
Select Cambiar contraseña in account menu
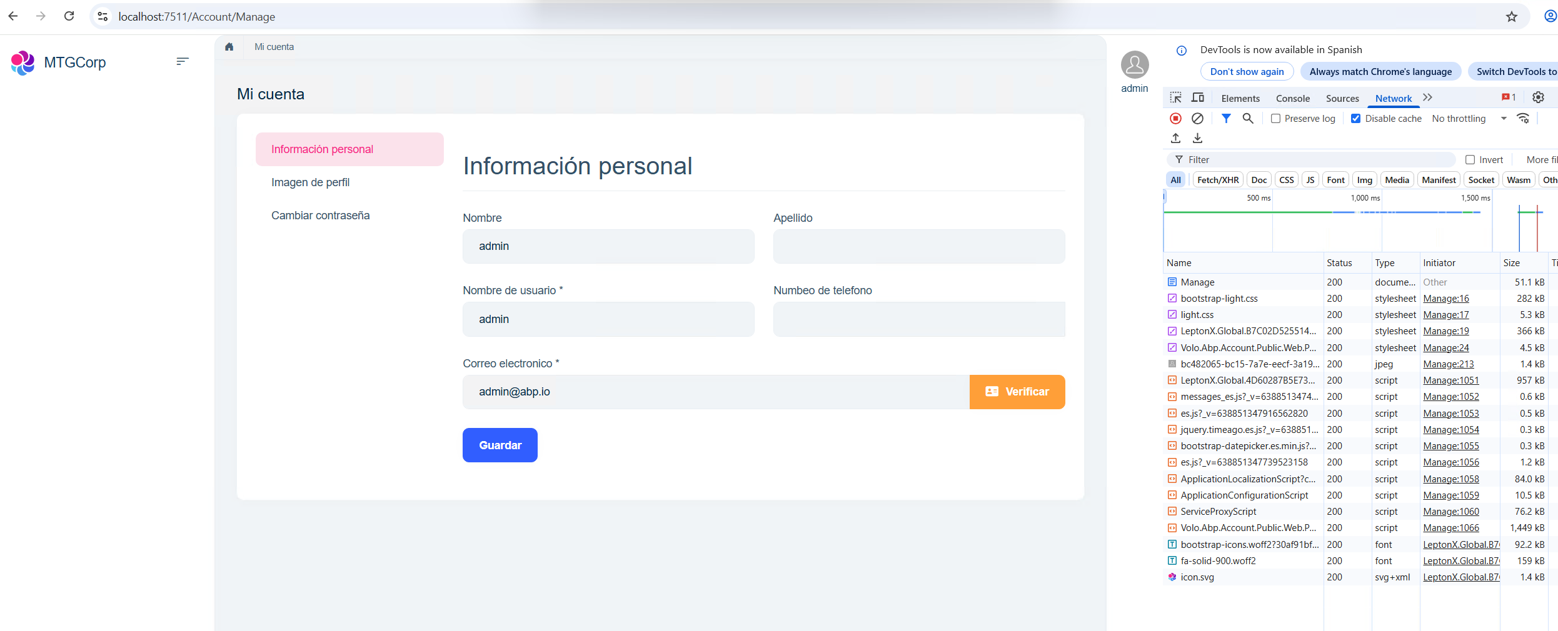pyautogui.click(x=320, y=216)
